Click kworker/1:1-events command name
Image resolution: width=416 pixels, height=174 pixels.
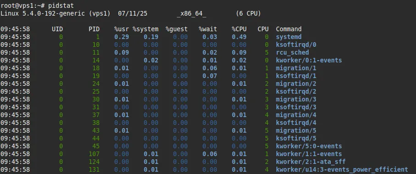(x=309, y=154)
